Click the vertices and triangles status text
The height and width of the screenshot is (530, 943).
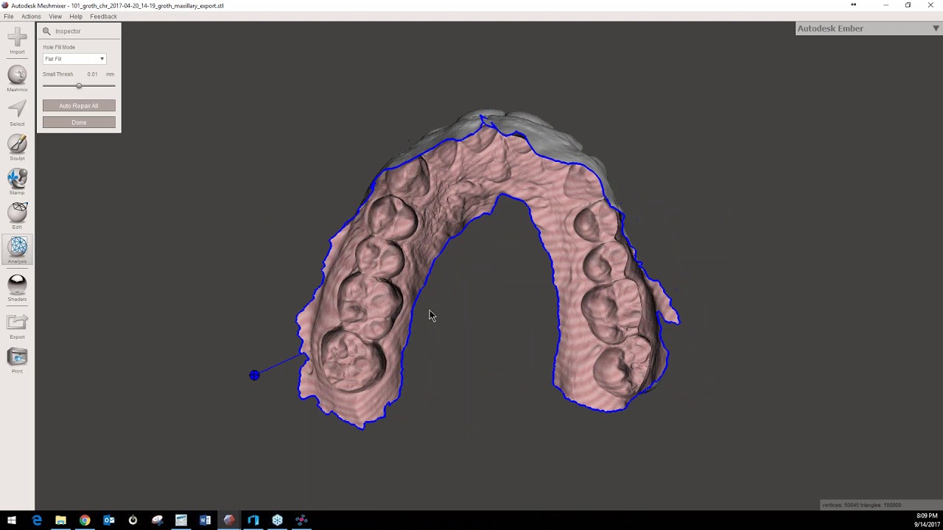tap(861, 505)
